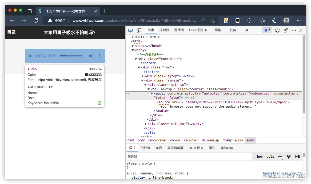The width and height of the screenshot is (311, 184).
Task: Toggle :hov element state
Action: (259, 157)
